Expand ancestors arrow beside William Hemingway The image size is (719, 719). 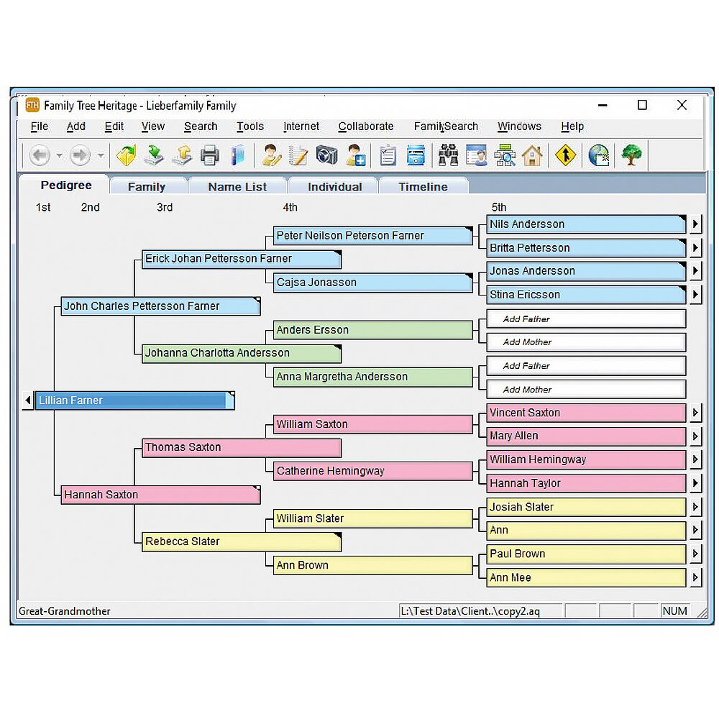[695, 459]
